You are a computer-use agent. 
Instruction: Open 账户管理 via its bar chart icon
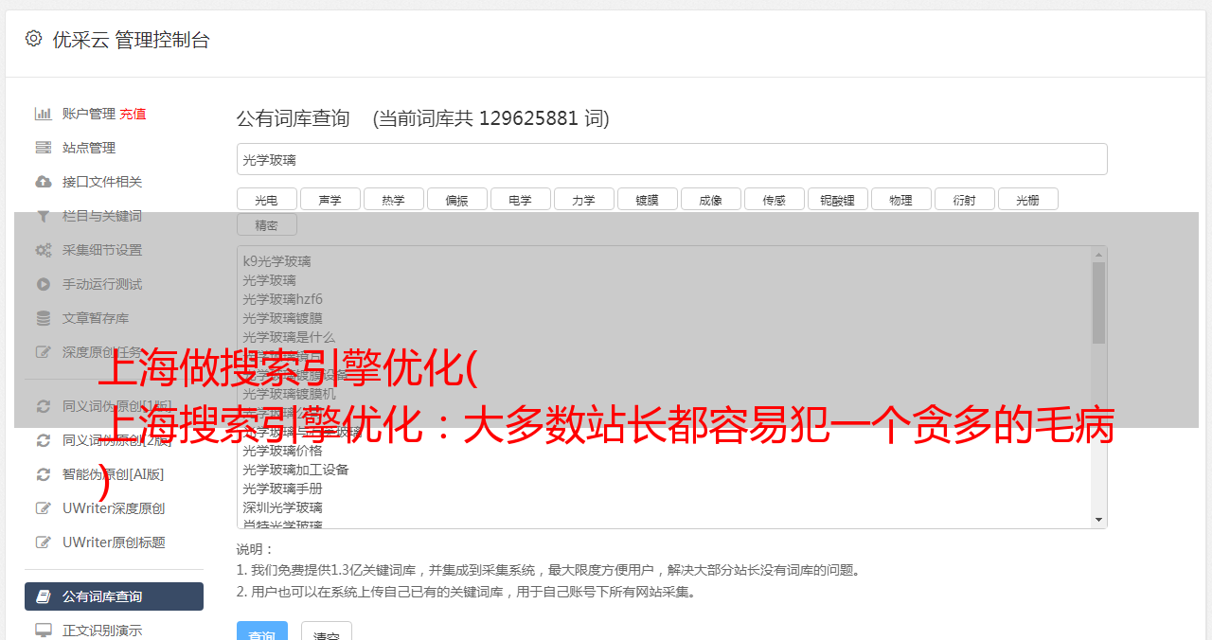point(44,114)
